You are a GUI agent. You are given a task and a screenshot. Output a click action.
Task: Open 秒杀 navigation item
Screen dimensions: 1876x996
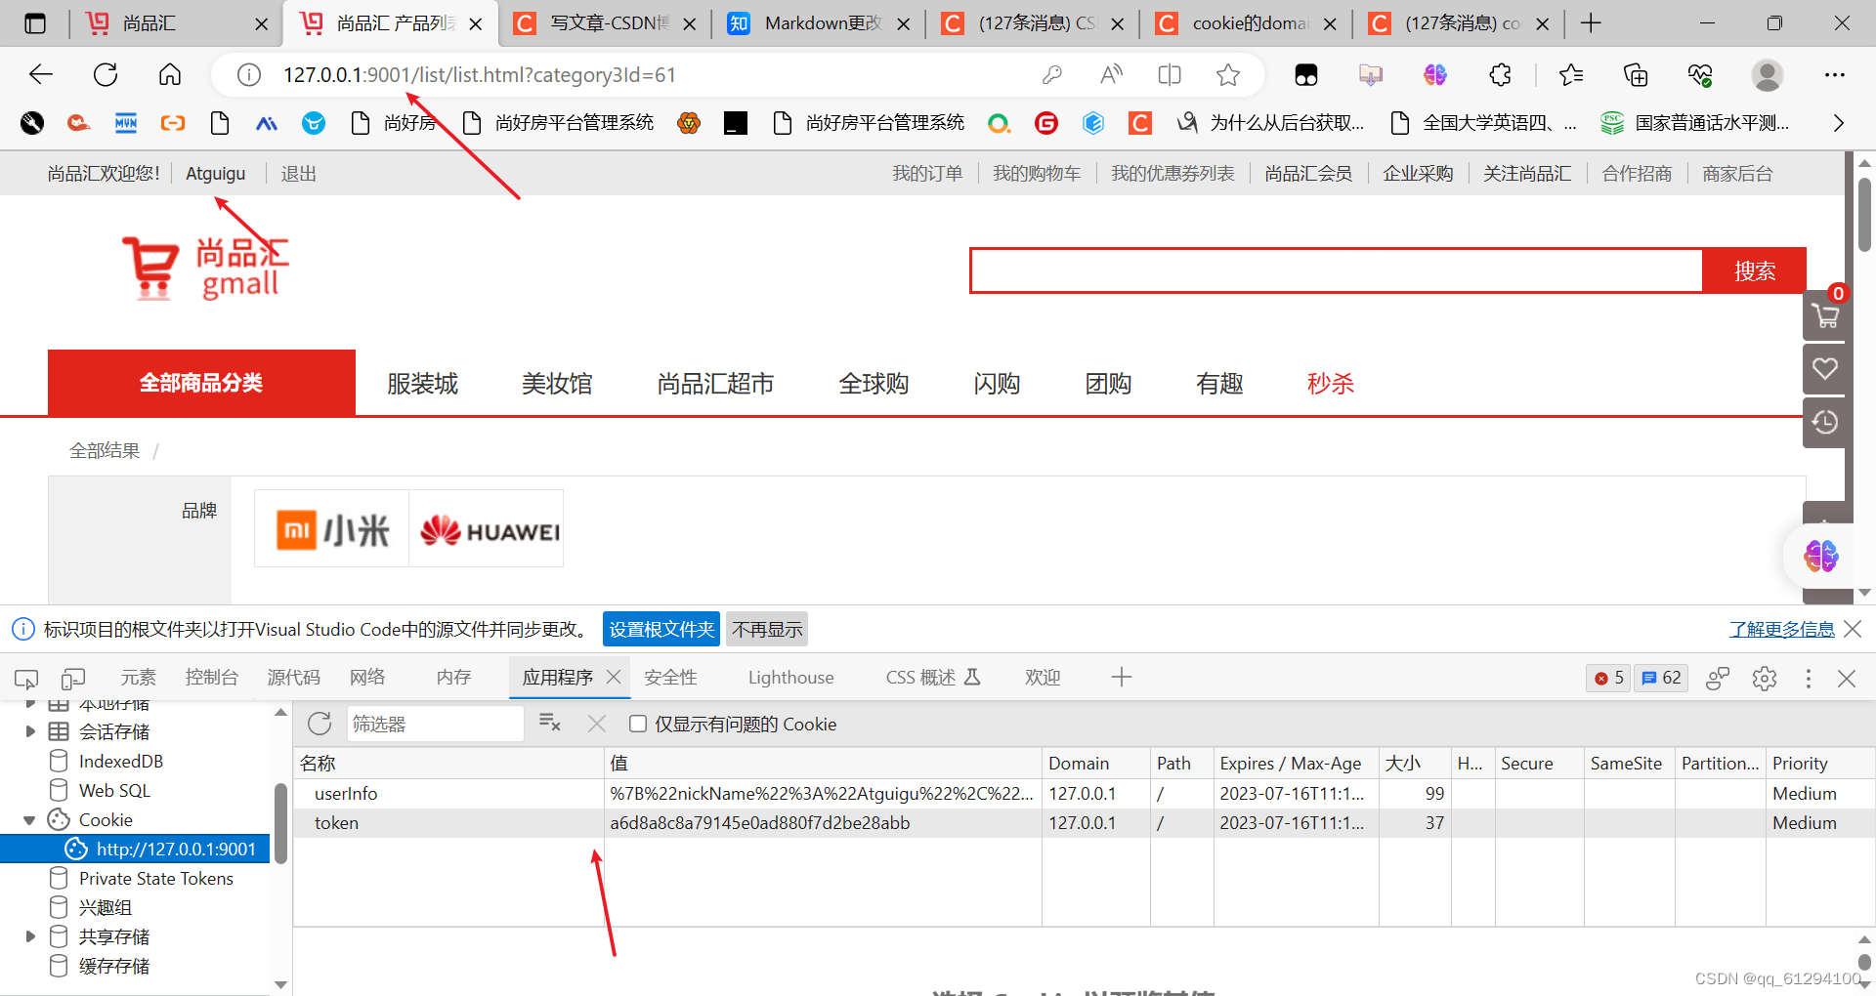(1330, 384)
